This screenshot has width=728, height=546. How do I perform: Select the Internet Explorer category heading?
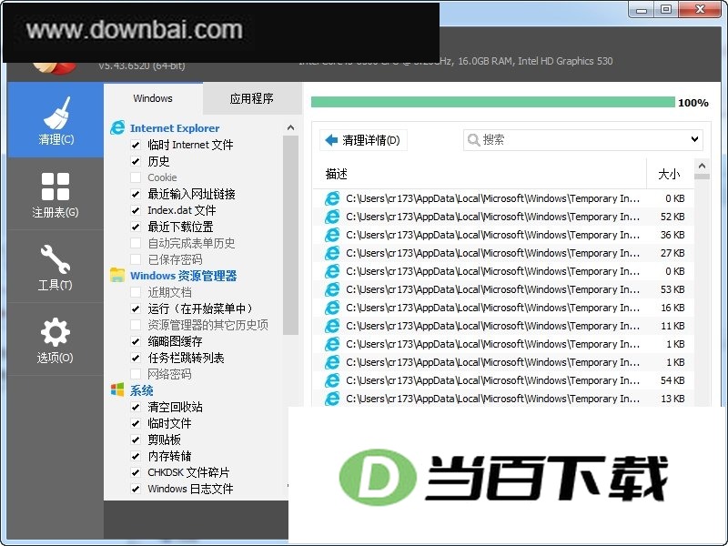click(175, 128)
